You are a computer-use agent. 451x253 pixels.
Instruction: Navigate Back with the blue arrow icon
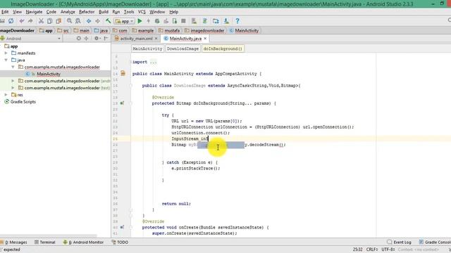click(89, 21)
